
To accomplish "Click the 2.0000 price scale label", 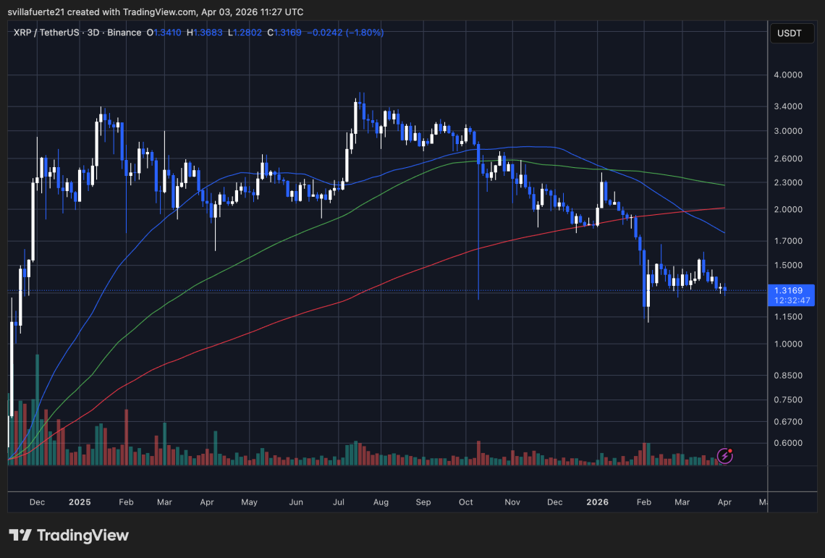I will (788, 209).
